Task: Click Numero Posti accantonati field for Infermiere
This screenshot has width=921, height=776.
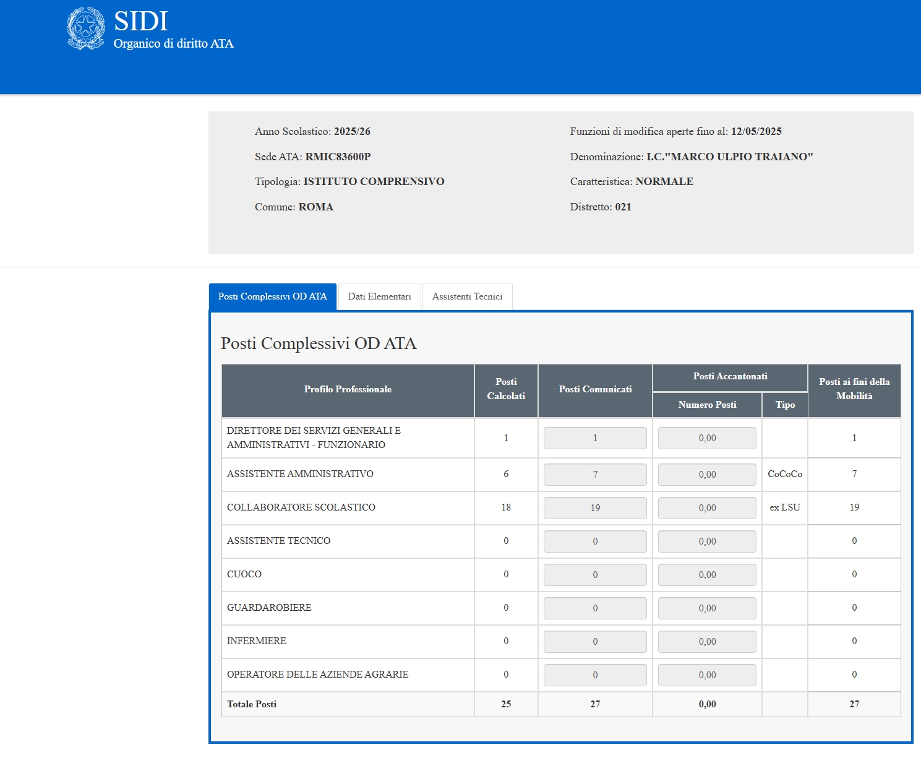Action: [707, 642]
